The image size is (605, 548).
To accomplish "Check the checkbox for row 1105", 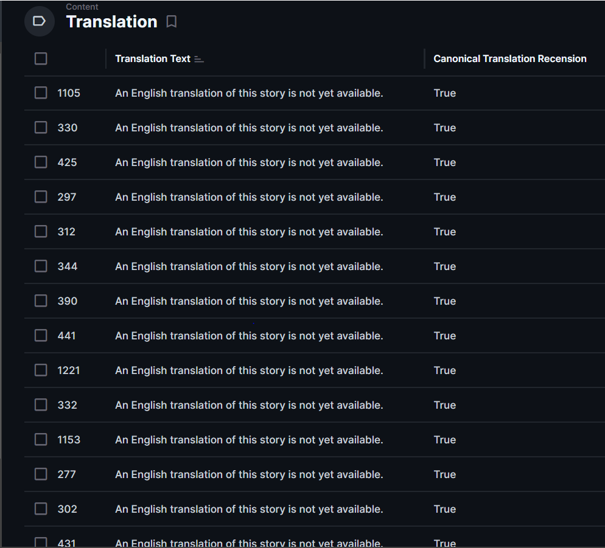I will (41, 92).
